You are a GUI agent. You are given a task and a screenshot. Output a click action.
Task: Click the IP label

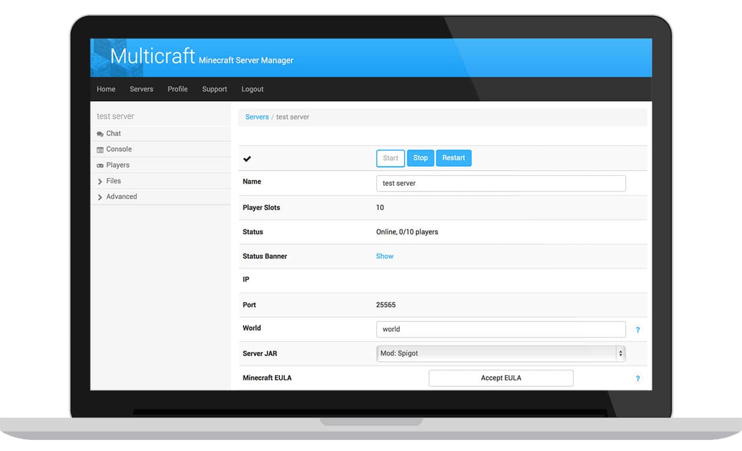point(246,280)
